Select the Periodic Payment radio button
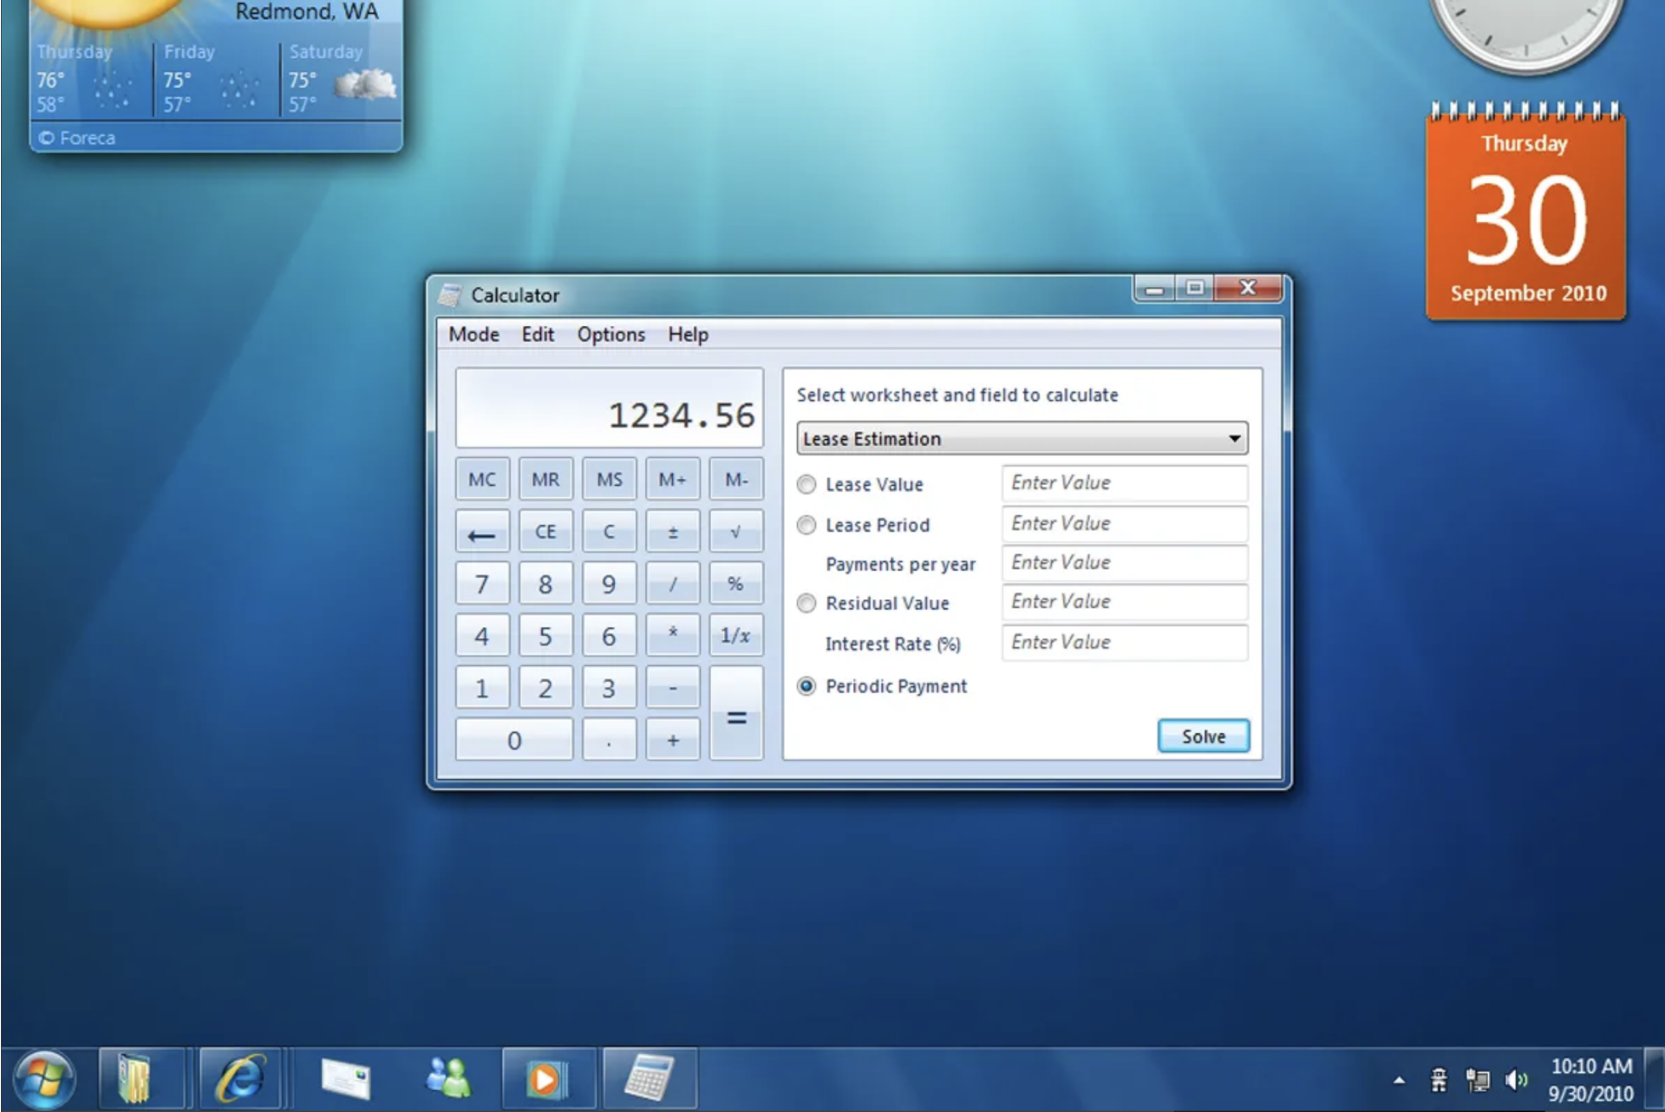This screenshot has width=1665, height=1112. (x=806, y=686)
